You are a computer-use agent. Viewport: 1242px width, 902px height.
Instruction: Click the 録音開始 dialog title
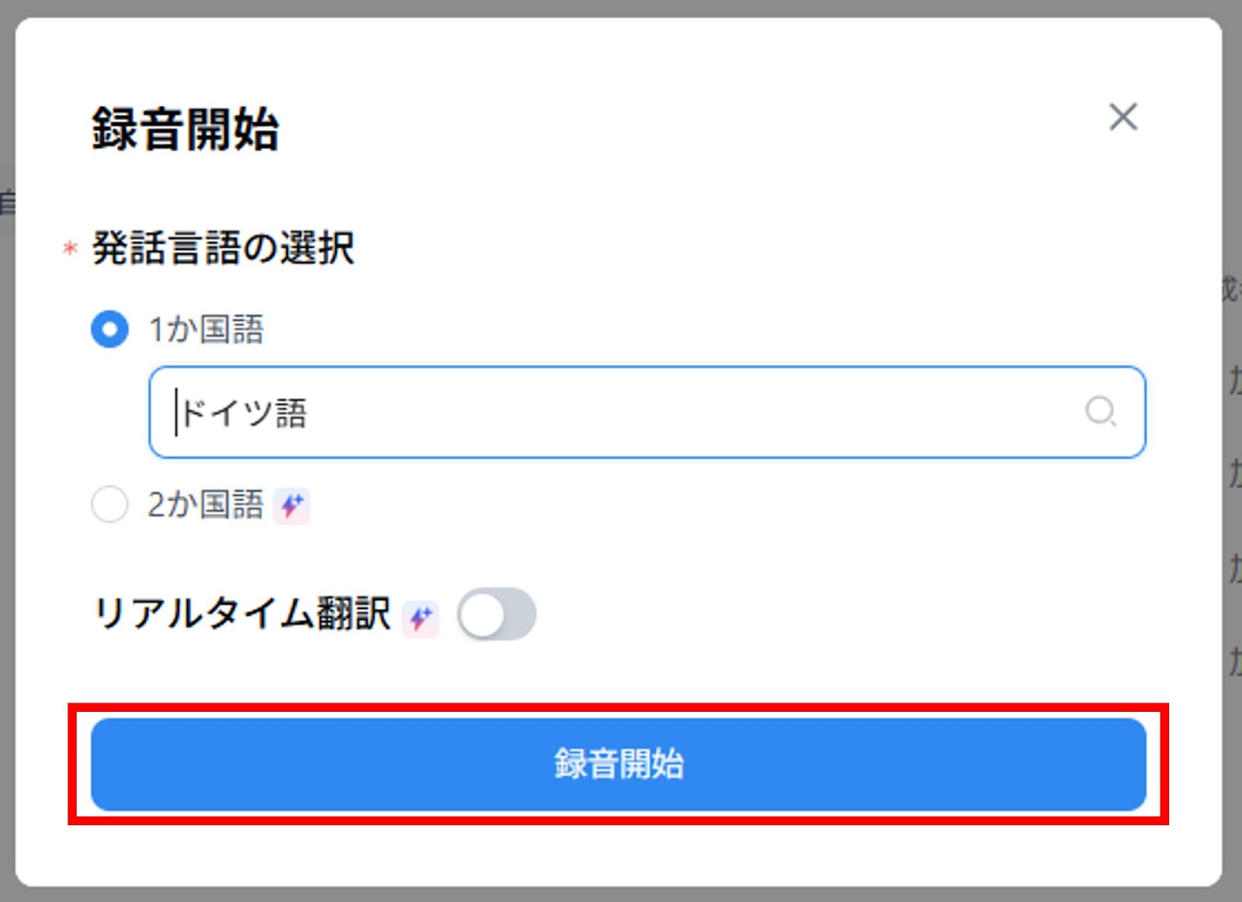pyautogui.click(x=186, y=129)
